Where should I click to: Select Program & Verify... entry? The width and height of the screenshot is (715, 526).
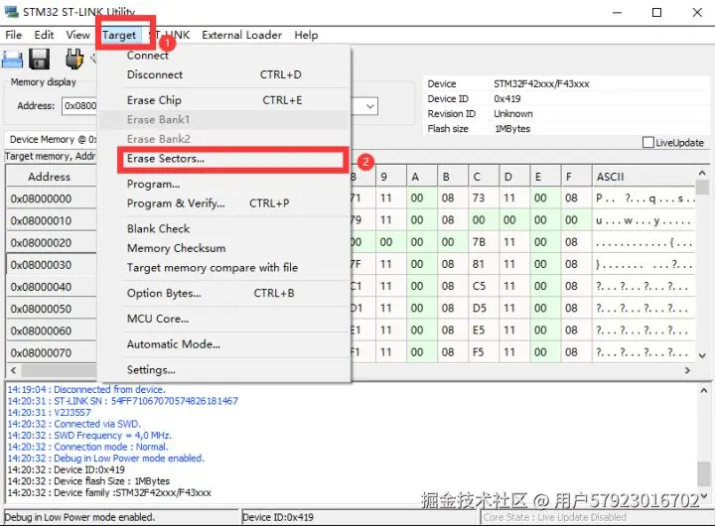point(223,203)
